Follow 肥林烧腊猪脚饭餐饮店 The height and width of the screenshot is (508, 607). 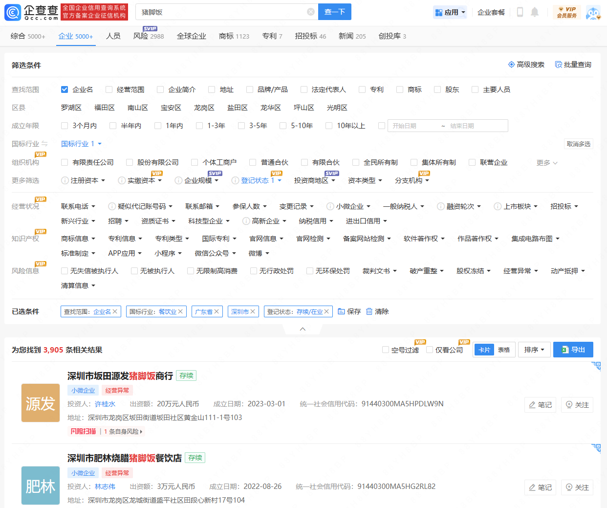(577, 487)
